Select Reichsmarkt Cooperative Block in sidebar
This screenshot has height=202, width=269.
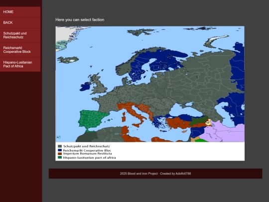[20, 50]
